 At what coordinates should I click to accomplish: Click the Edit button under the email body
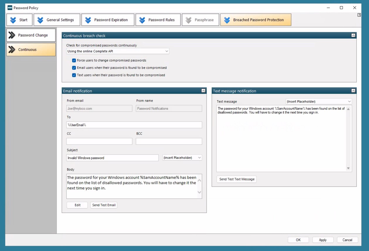point(77,205)
